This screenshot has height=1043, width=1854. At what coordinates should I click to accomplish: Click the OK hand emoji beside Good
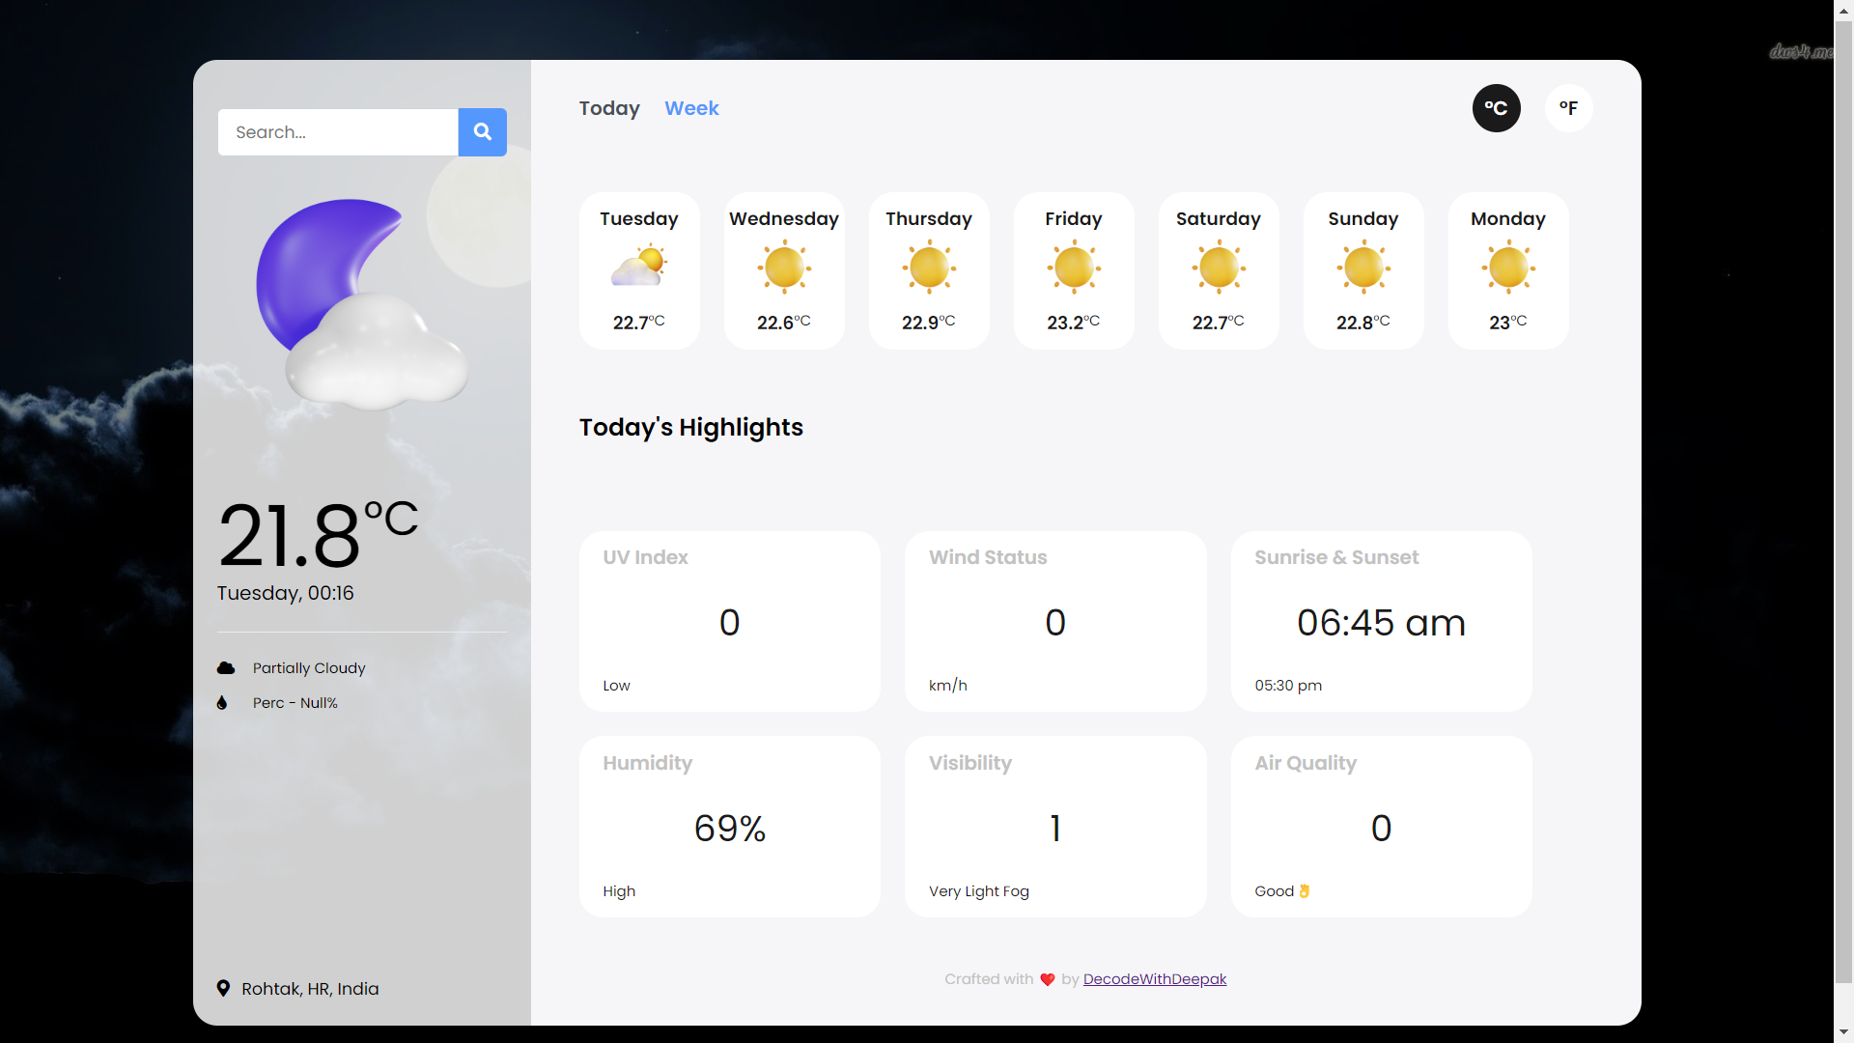coord(1305,891)
